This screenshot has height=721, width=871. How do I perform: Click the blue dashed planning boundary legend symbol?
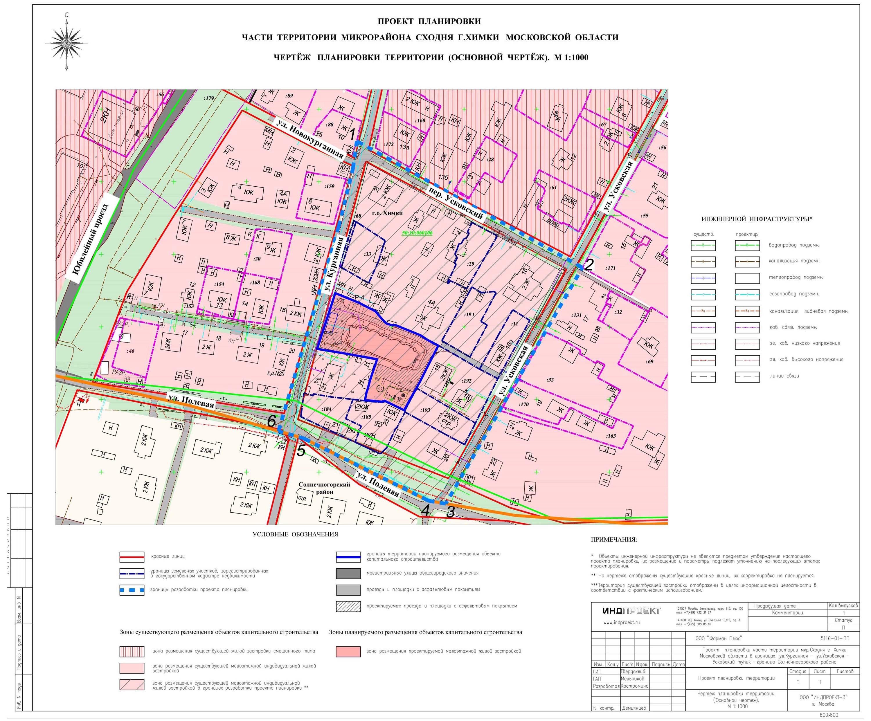tap(132, 590)
